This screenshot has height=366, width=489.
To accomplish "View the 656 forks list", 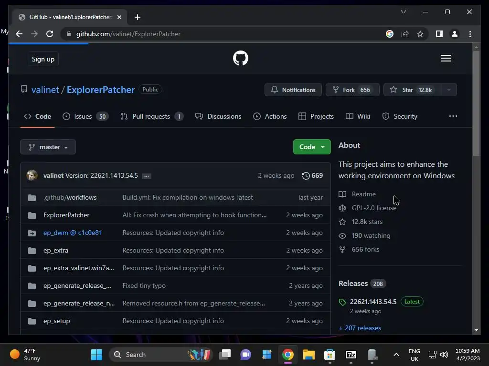I will tap(359, 250).
